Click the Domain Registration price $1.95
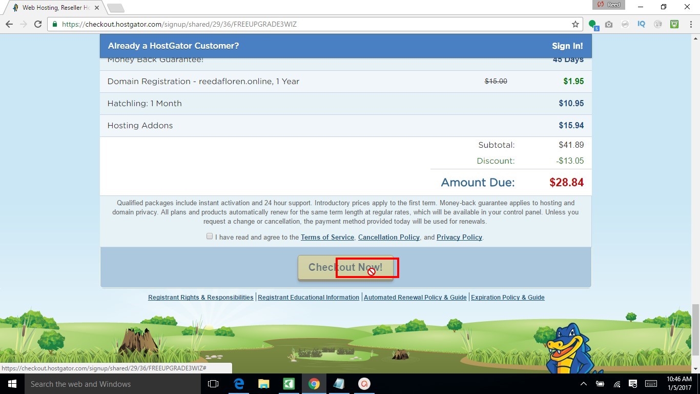Viewport: 700px width, 394px height. click(573, 81)
